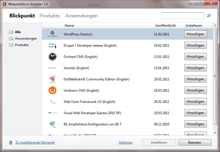Select Web Farm Framework 2.0 text

(89, 102)
